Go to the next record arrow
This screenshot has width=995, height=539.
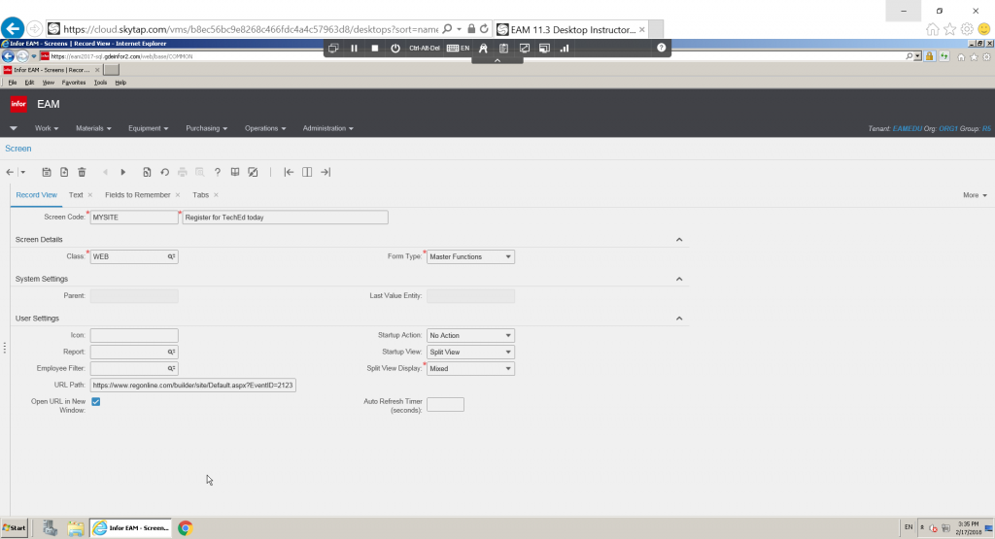(x=123, y=172)
